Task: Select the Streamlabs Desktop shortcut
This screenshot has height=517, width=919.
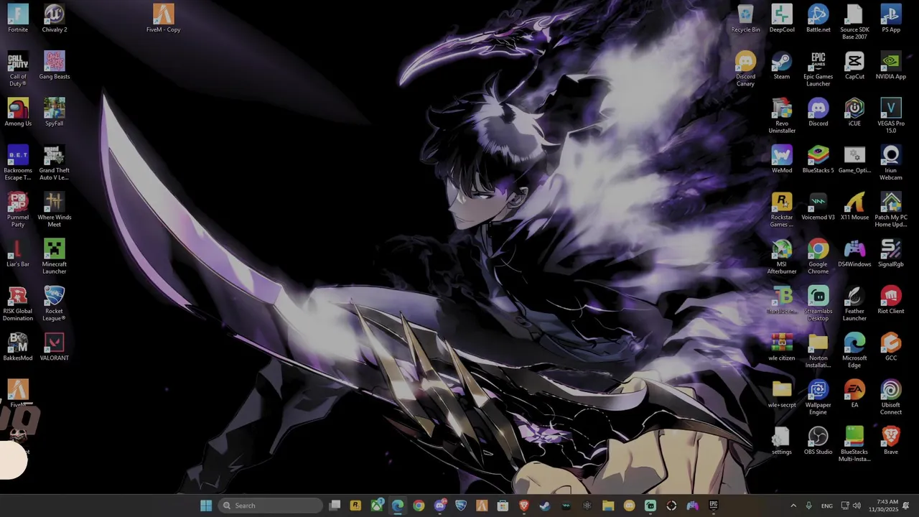Action: pyautogui.click(x=818, y=304)
